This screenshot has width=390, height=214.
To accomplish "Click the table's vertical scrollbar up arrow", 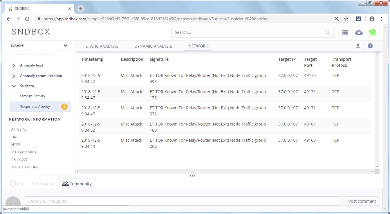I will (377, 54).
